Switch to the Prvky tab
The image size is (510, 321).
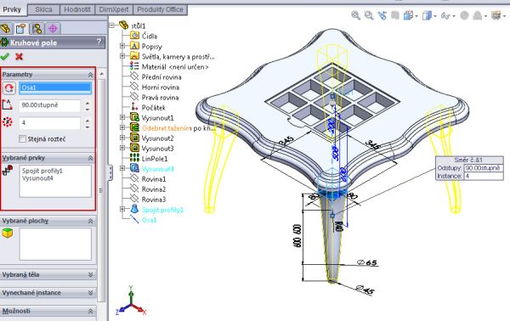click(x=12, y=9)
